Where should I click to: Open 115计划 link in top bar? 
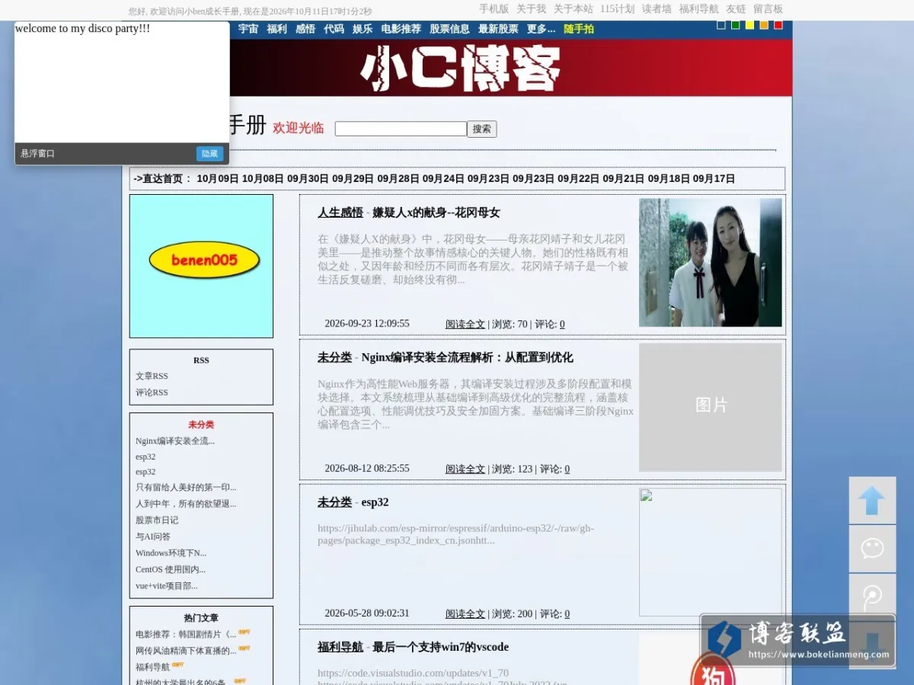click(617, 9)
